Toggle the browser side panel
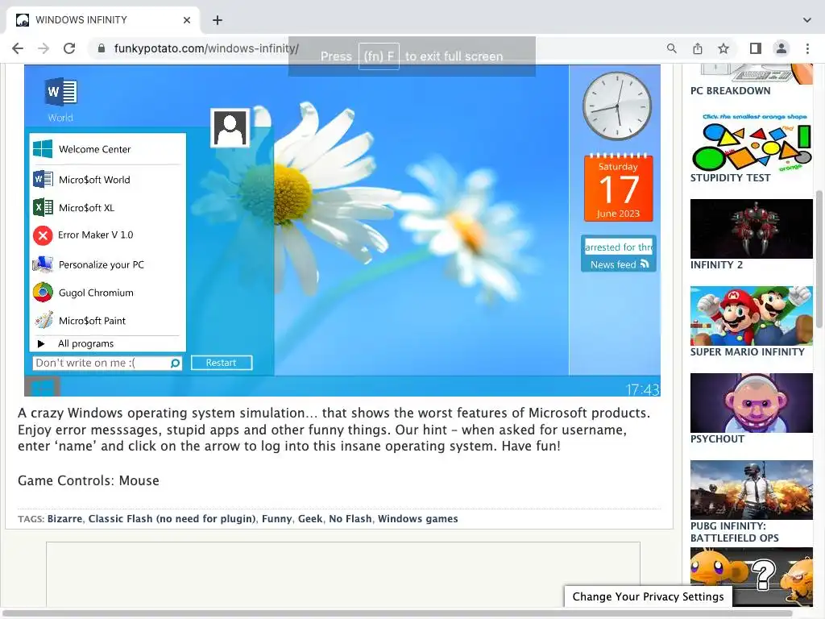The height and width of the screenshot is (619, 825). pyautogui.click(x=756, y=48)
